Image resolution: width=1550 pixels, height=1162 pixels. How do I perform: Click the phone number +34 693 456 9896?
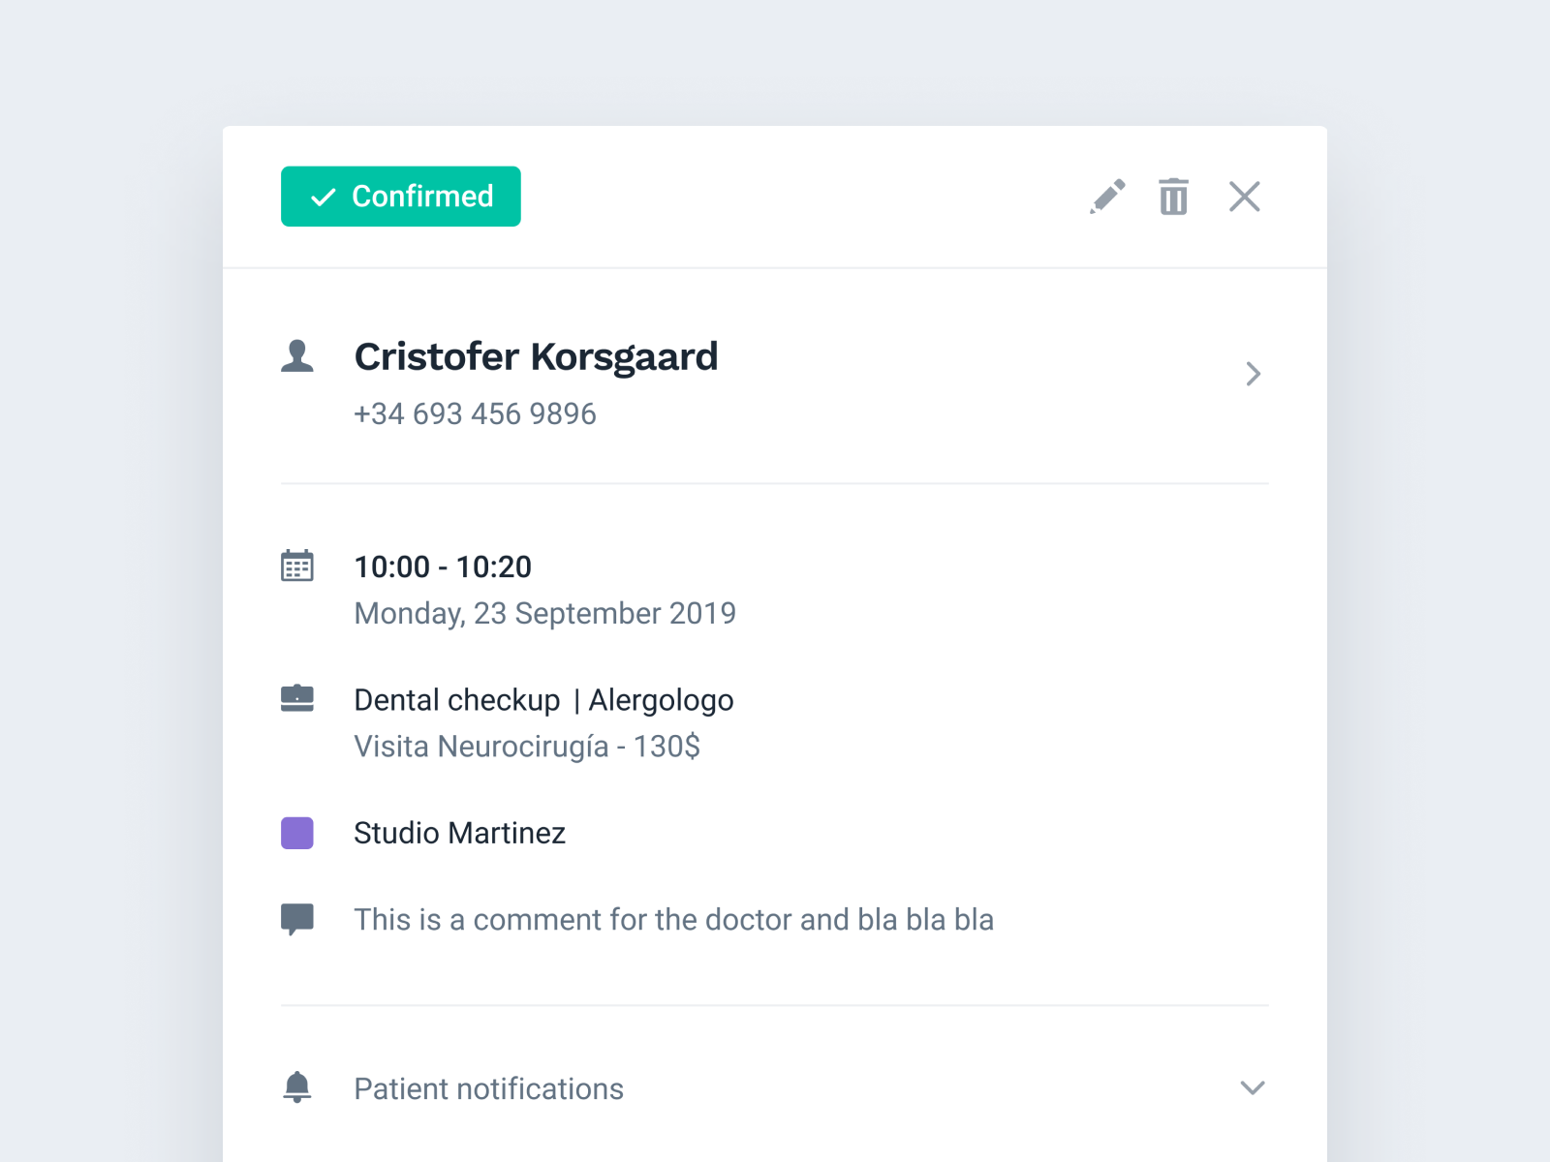tap(475, 413)
